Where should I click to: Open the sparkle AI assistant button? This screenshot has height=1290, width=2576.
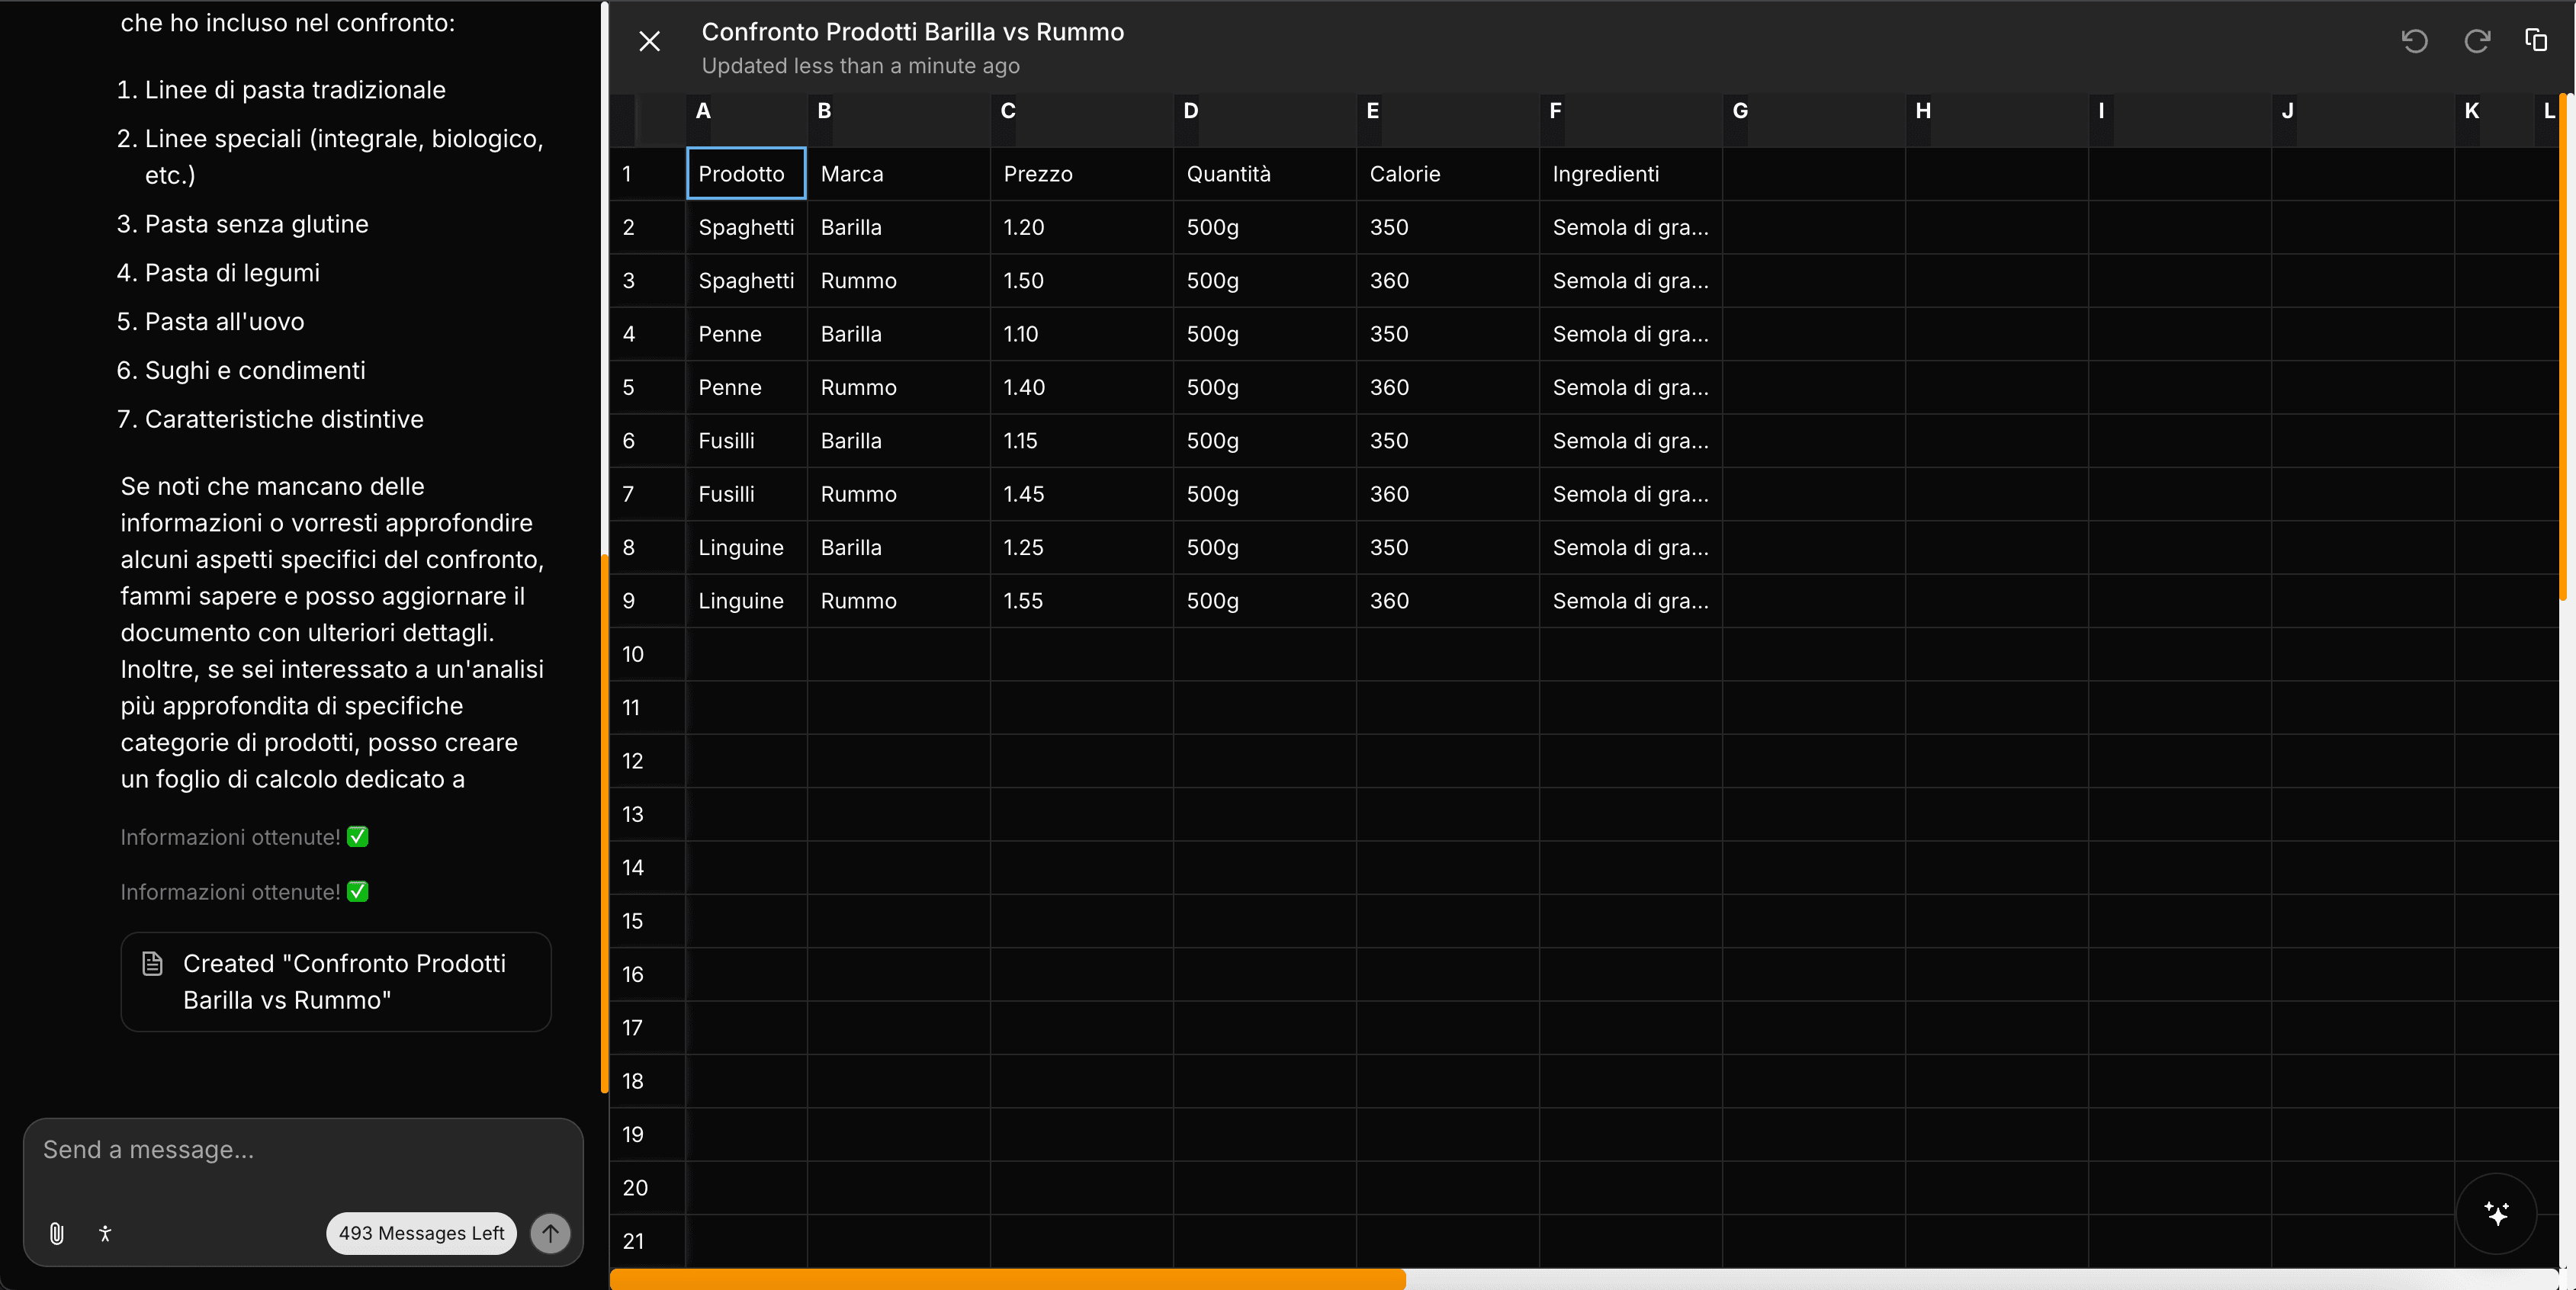tap(2497, 1213)
